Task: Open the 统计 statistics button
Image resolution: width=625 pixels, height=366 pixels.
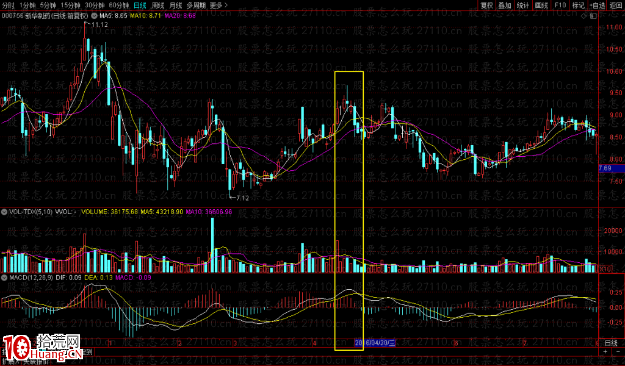Action: pyautogui.click(x=523, y=5)
